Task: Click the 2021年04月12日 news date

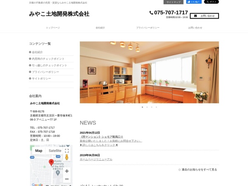Action: [x=90, y=133]
